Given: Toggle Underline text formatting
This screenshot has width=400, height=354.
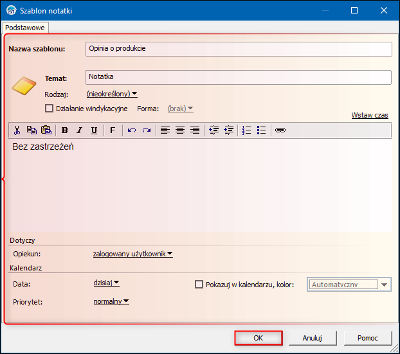Looking at the screenshot, I should [x=94, y=130].
